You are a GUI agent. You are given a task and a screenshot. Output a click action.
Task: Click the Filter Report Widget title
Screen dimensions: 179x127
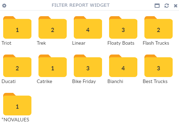point(81,5)
